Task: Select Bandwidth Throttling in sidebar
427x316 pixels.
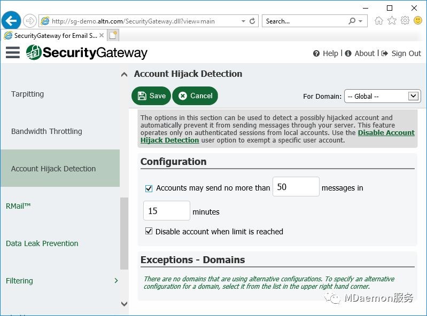Action: click(46, 131)
